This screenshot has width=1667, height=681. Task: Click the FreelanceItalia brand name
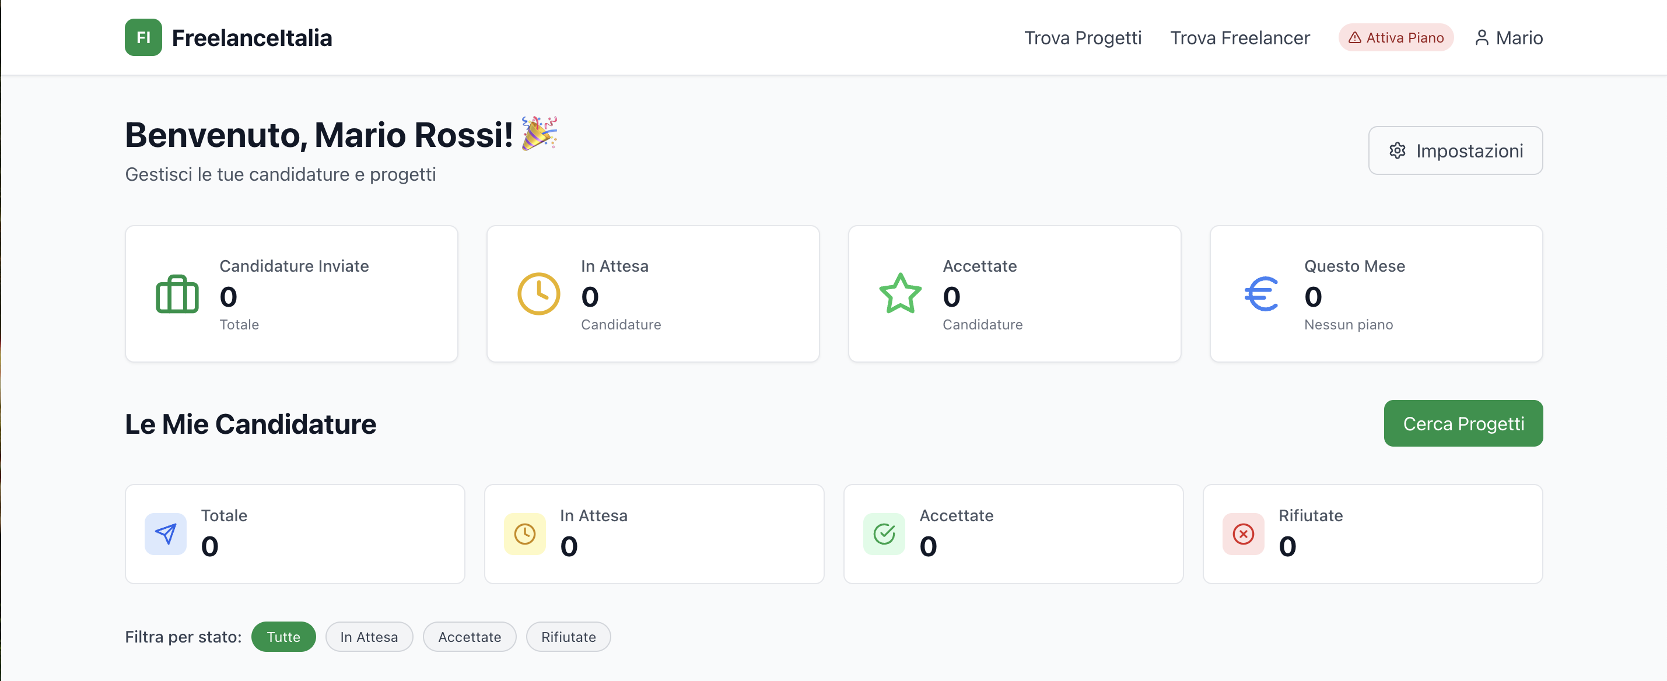coord(252,37)
